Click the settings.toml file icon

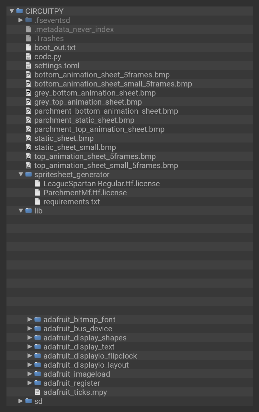28,66
